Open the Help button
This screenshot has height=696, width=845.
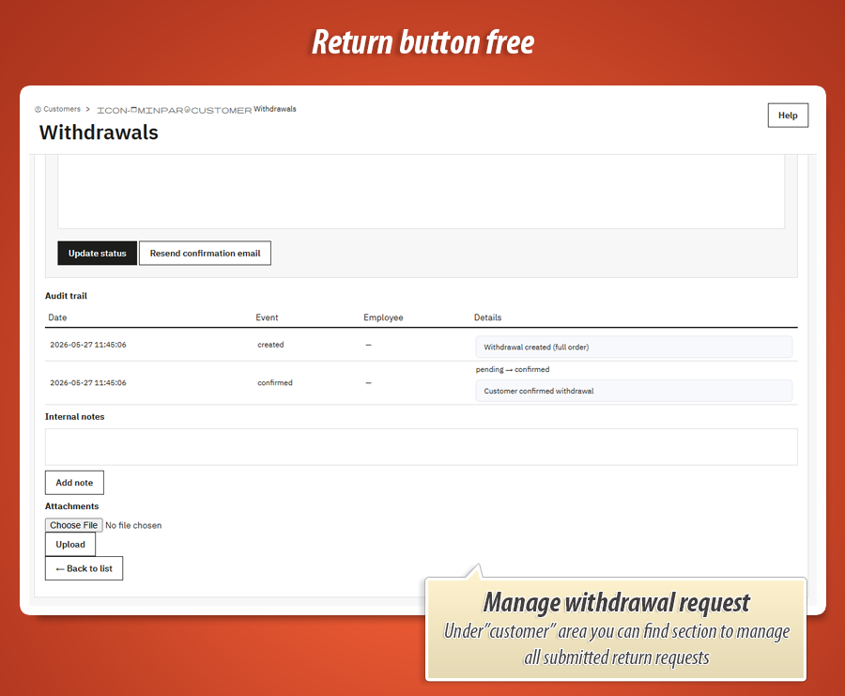(x=788, y=116)
